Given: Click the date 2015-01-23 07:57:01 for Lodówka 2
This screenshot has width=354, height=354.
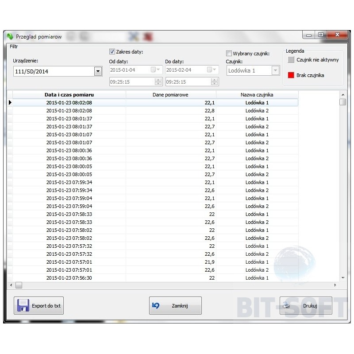Looking at the screenshot, I should click(69, 270).
